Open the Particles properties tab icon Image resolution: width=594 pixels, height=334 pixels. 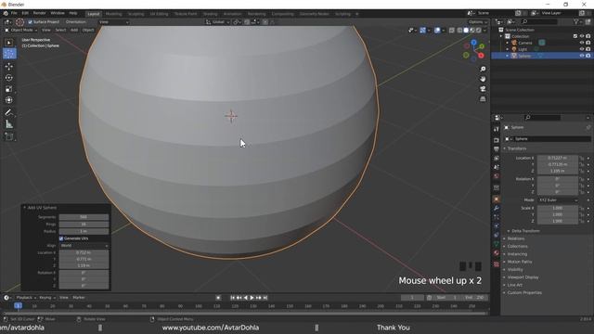pos(497,217)
